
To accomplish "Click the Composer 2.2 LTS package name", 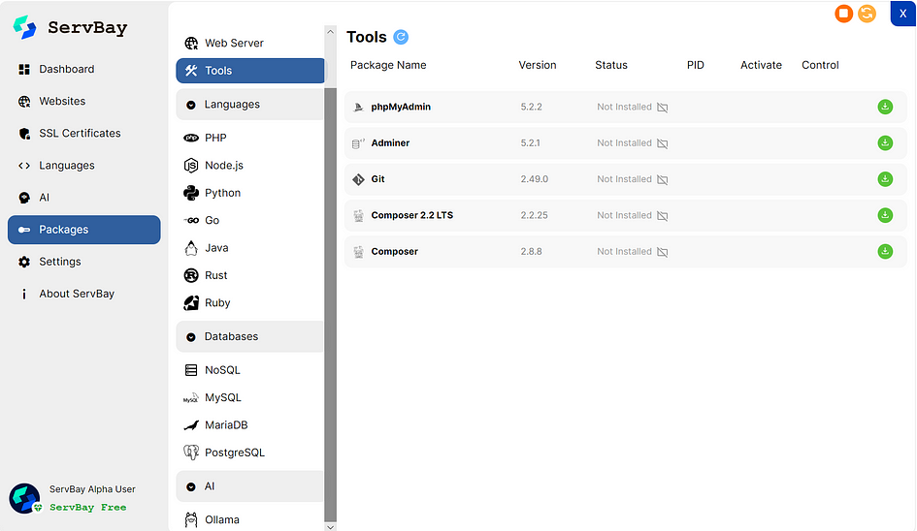I will coord(411,215).
